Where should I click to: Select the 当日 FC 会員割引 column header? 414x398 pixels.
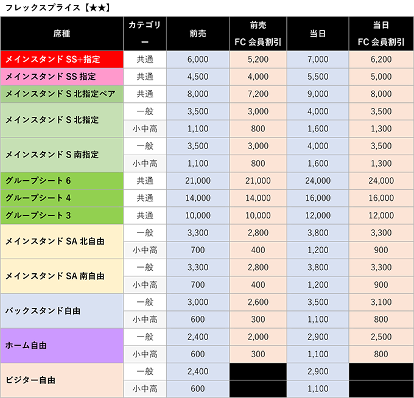tap(381, 33)
